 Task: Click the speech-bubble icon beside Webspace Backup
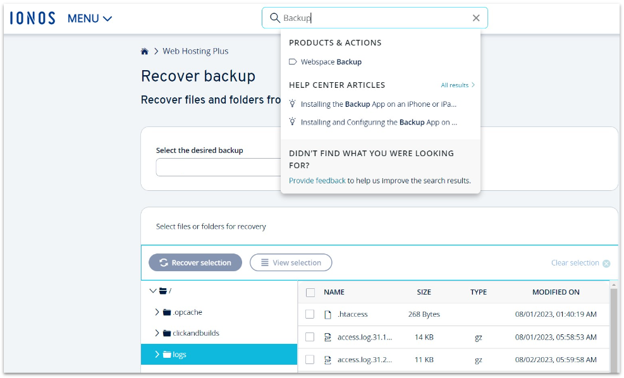click(x=293, y=62)
